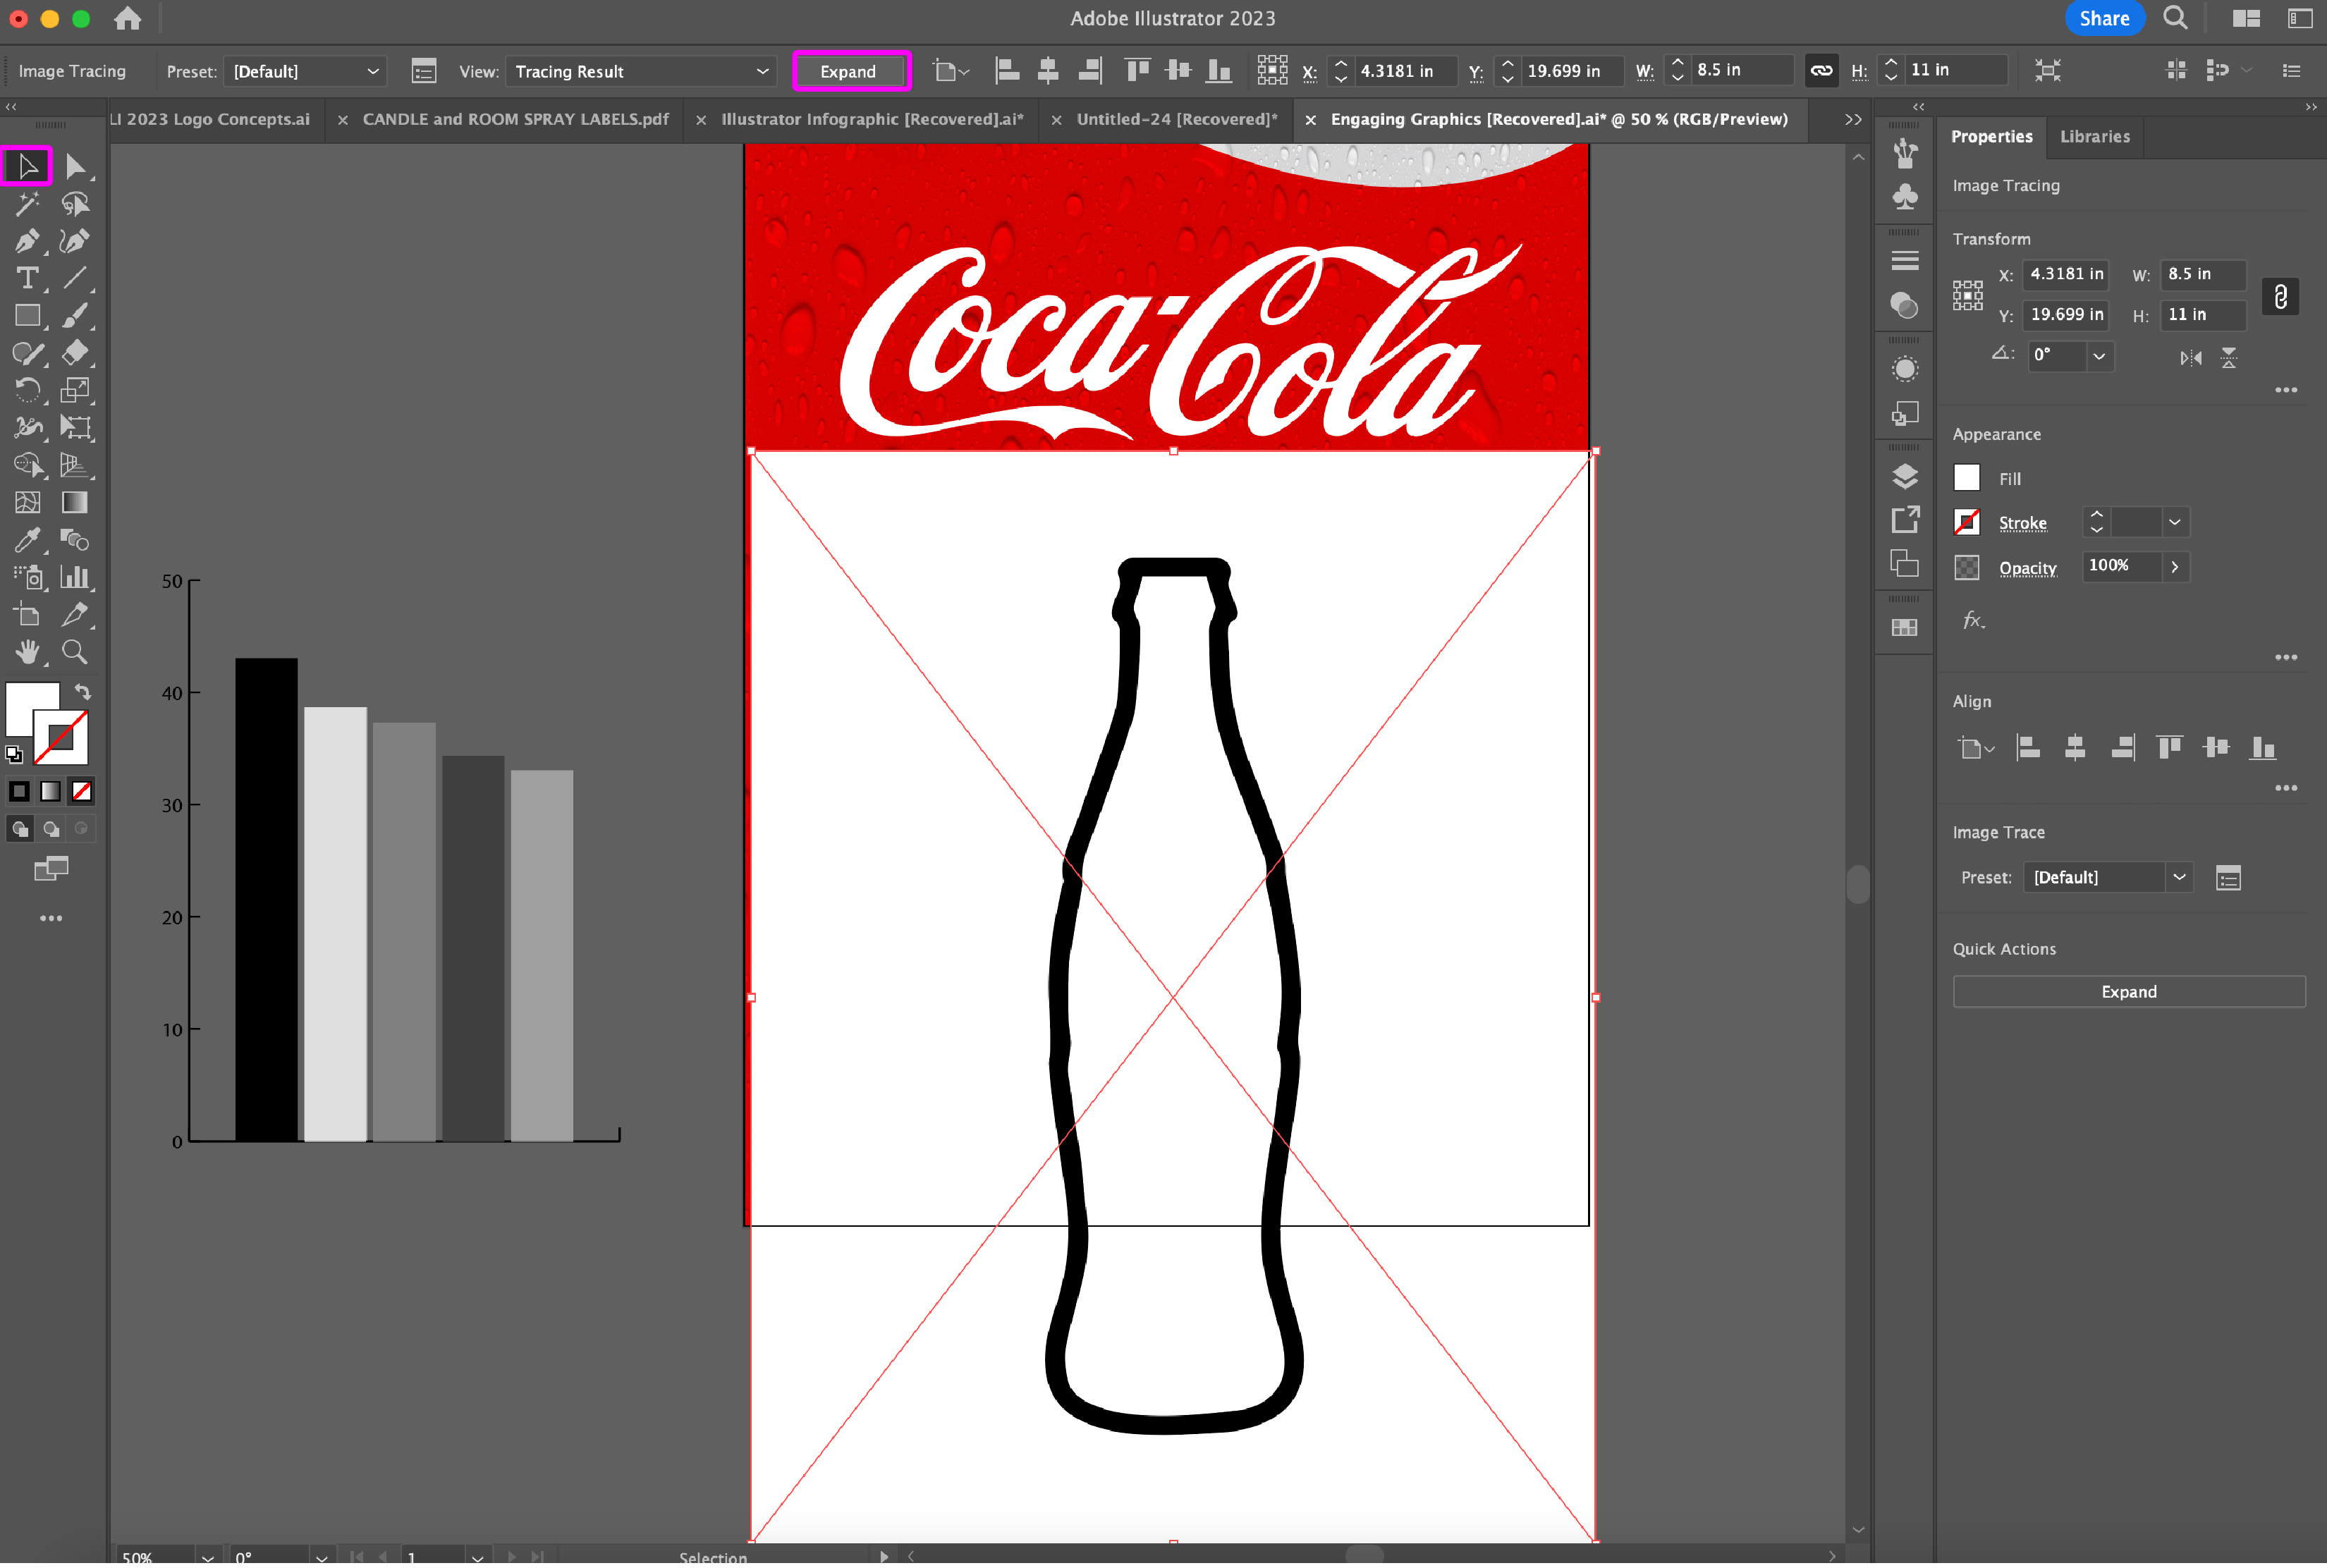Open the Image Trace panel icon in the toolbar
Image resolution: width=2327 pixels, height=1568 pixels.
(424, 71)
